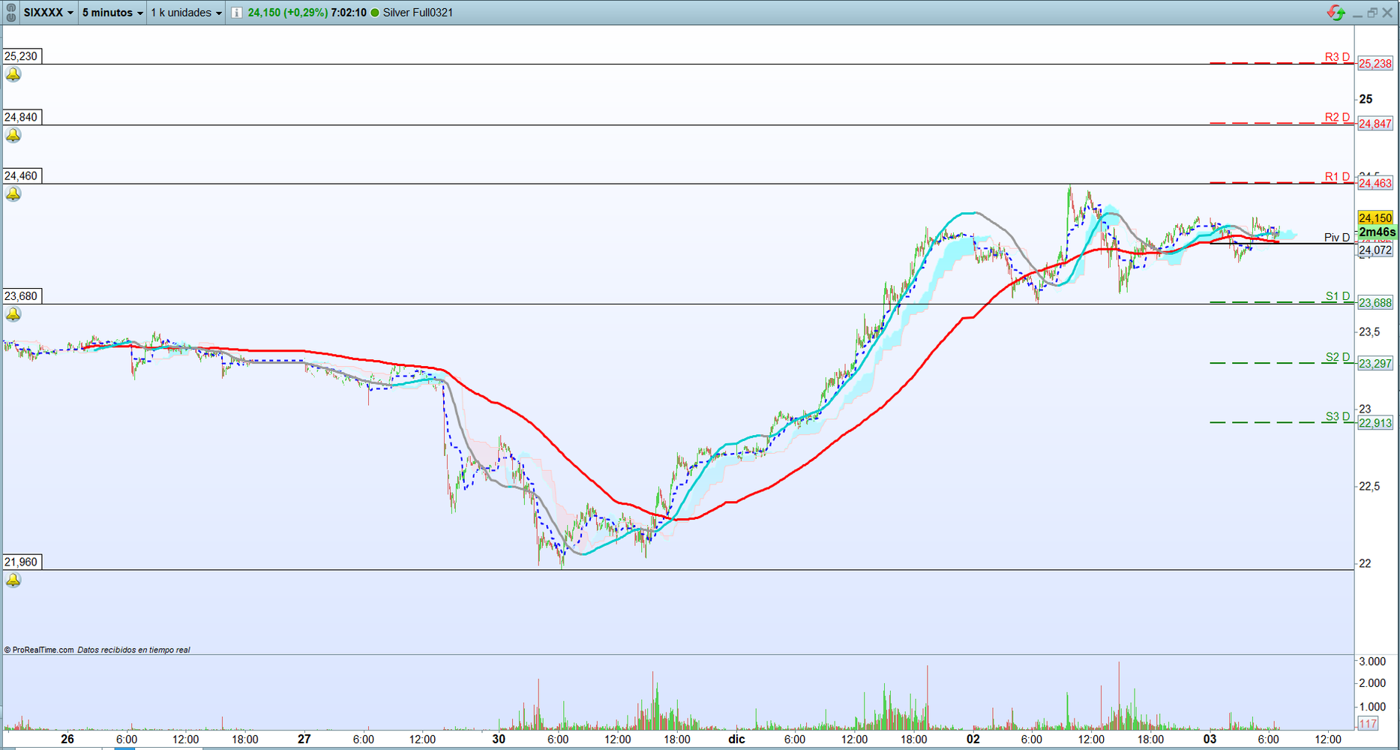Viewport: 1400px width, 750px height.
Task: Click the green data status dot
Action: 375,13
